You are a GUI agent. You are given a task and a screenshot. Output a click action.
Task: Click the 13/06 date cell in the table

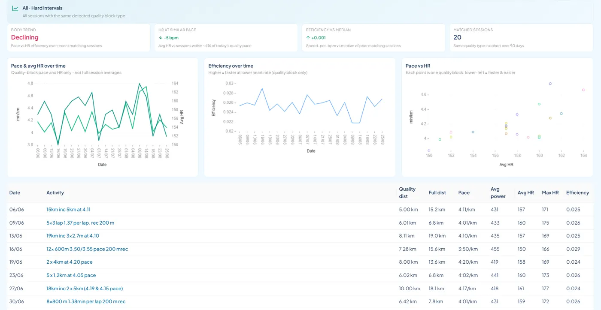(17, 236)
